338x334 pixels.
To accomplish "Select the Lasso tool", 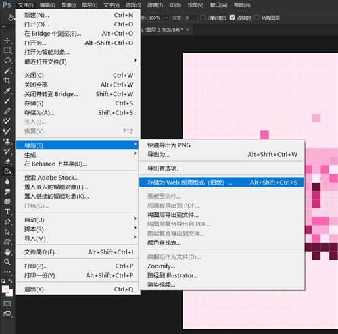I will coord(7,60).
